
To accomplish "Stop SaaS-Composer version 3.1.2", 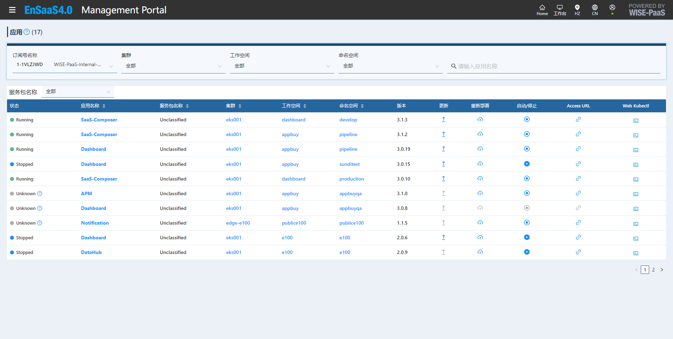I will pos(527,134).
